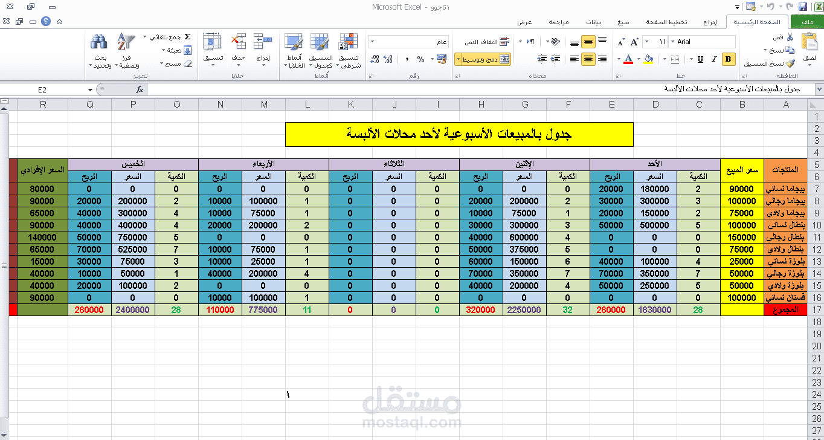
Task: Click the fx Insert Function icon
Action: (140, 89)
